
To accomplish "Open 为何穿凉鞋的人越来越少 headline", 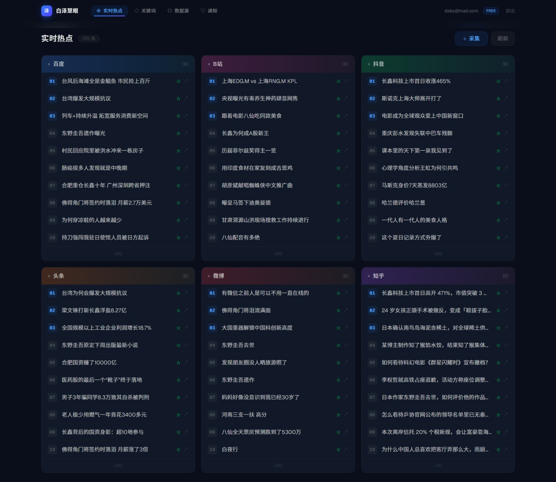I will [92, 220].
